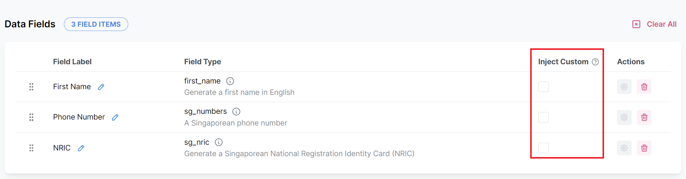Show info for first_name field type
The image size is (686, 179).
(230, 81)
